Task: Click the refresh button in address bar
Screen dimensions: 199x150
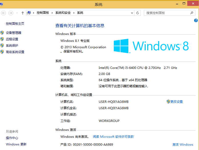Action: (138, 13)
